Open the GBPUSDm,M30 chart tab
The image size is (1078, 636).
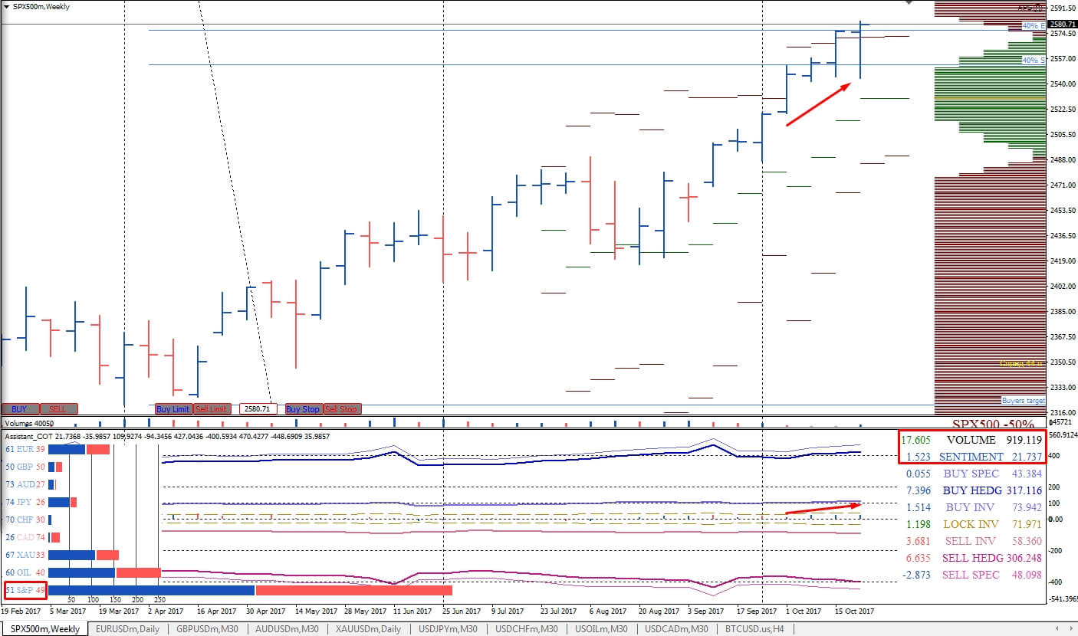[208, 629]
